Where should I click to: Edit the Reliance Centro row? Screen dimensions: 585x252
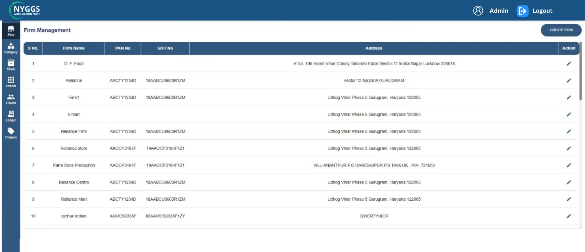pos(569,182)
